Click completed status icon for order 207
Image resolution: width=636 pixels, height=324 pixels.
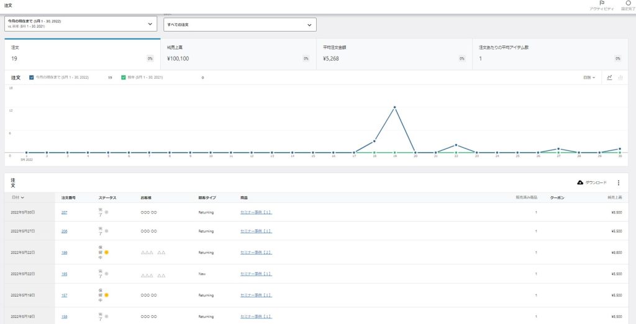pyautogui.click(x=106, y=212)
